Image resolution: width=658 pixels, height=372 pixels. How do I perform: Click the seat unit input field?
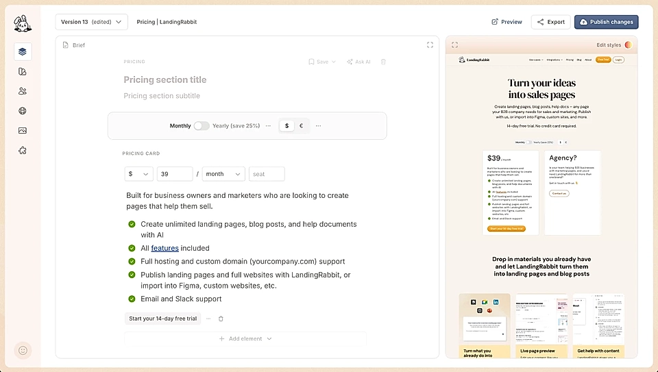267,174
